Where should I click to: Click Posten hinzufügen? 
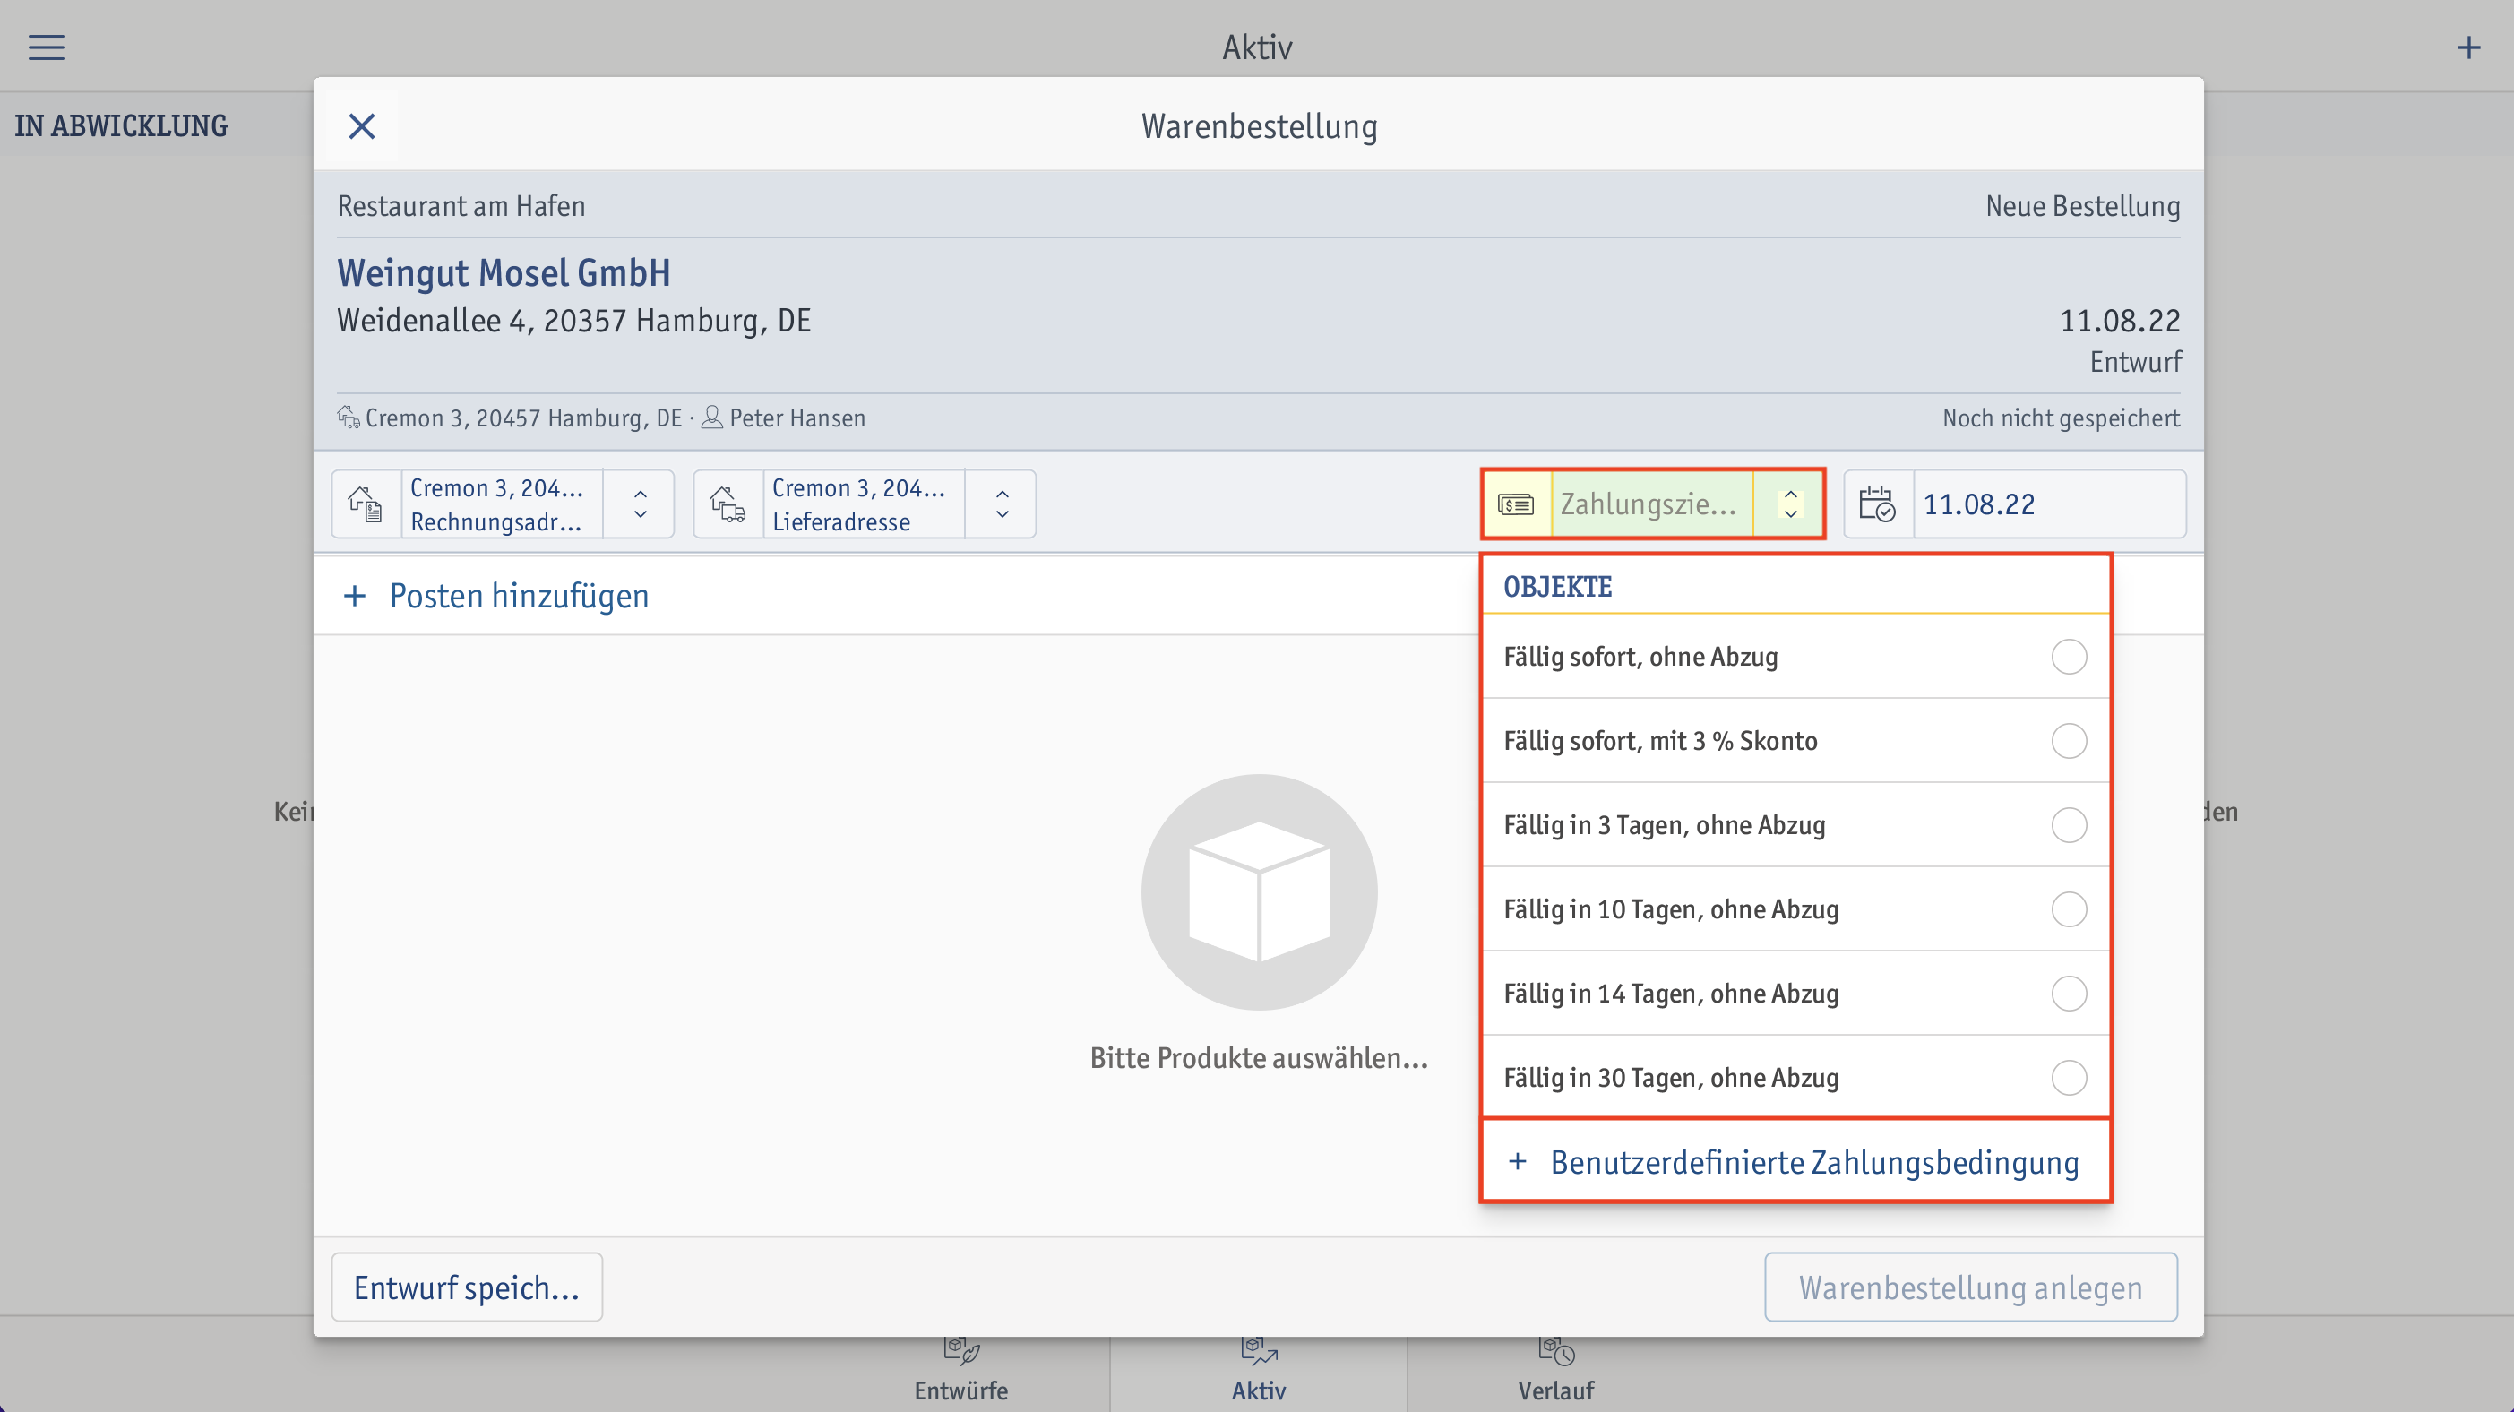(520, 595)
